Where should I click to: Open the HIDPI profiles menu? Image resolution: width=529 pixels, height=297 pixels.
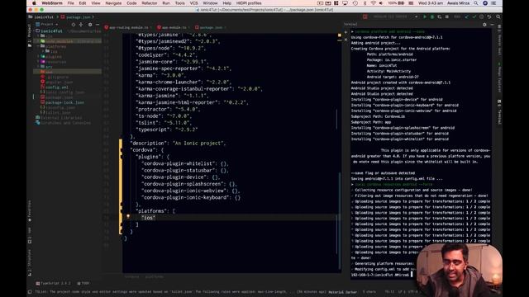(x=249, y=3)
